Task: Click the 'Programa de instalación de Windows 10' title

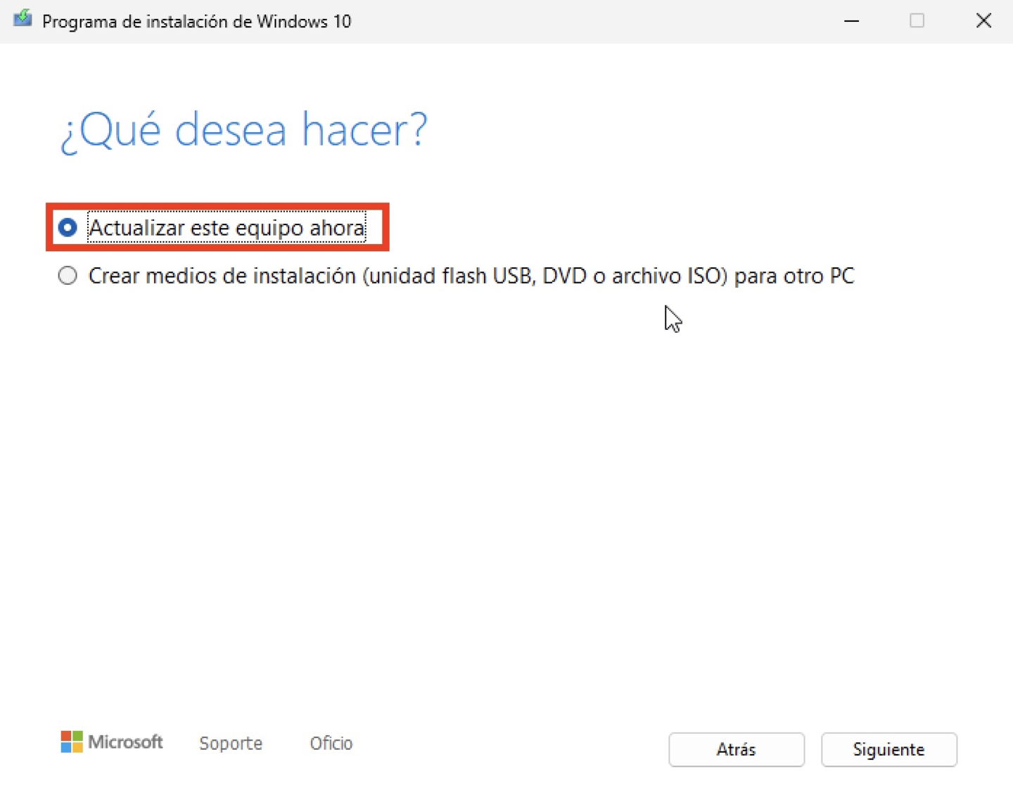Action: coord(196,22)
